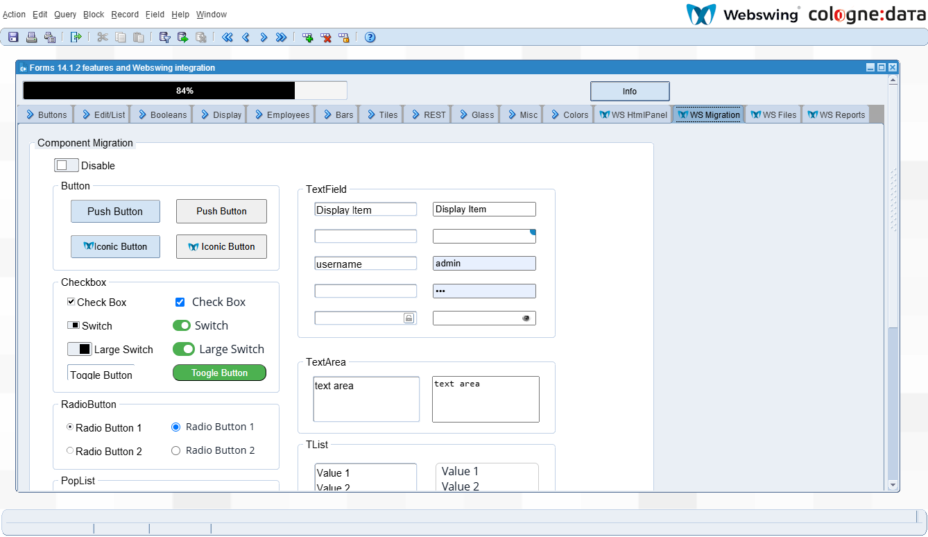Turn off the green Large Switch
928x537 pixels.
click(184, 349)
